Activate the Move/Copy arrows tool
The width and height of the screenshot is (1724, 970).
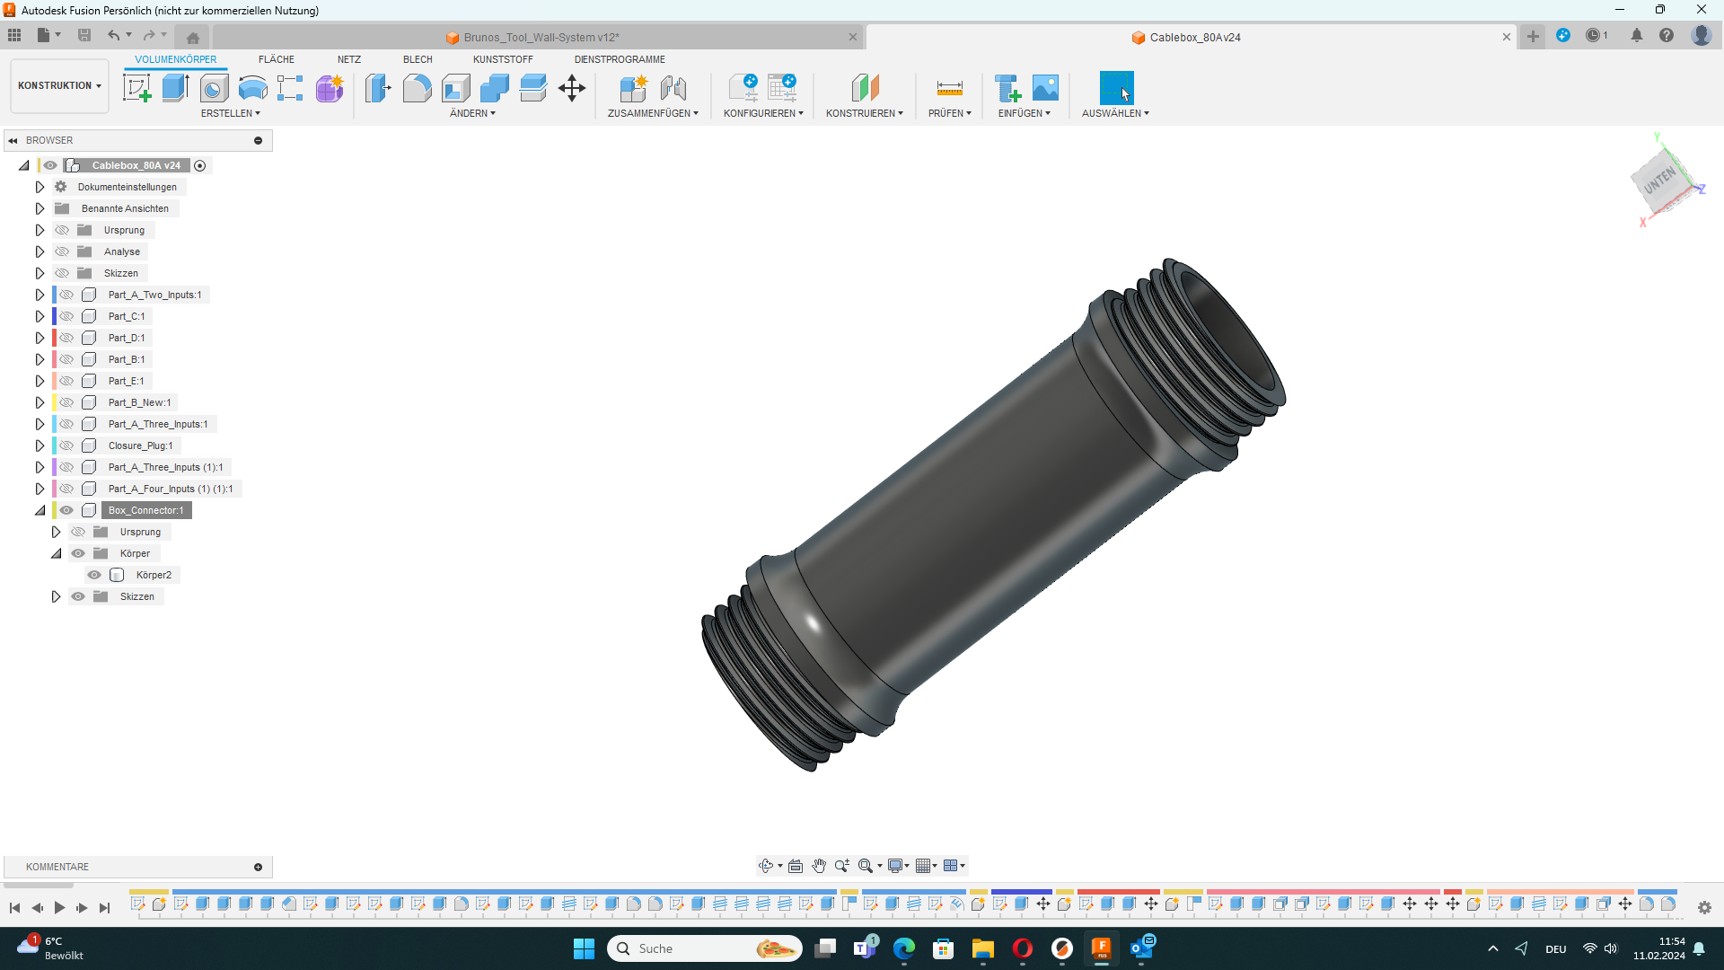pyautogui.click(x=572, y=88)
